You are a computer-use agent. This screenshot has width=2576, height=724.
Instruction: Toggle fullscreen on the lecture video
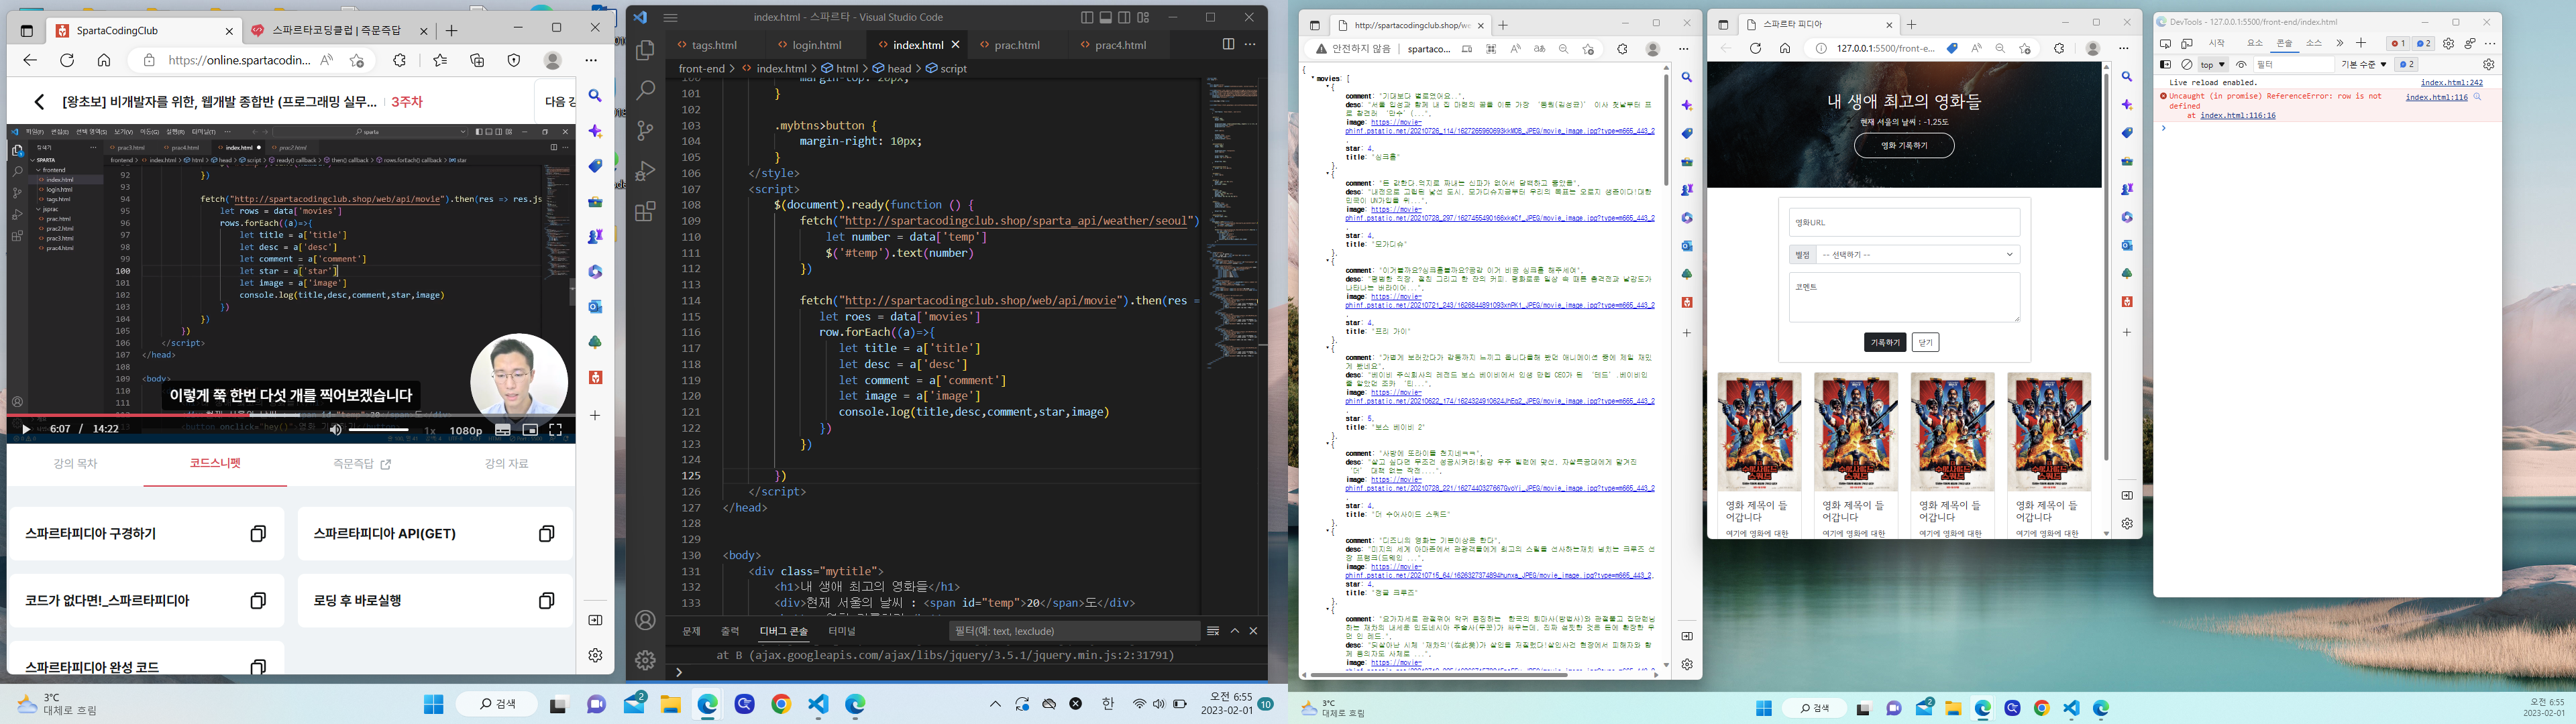(556, 430)
